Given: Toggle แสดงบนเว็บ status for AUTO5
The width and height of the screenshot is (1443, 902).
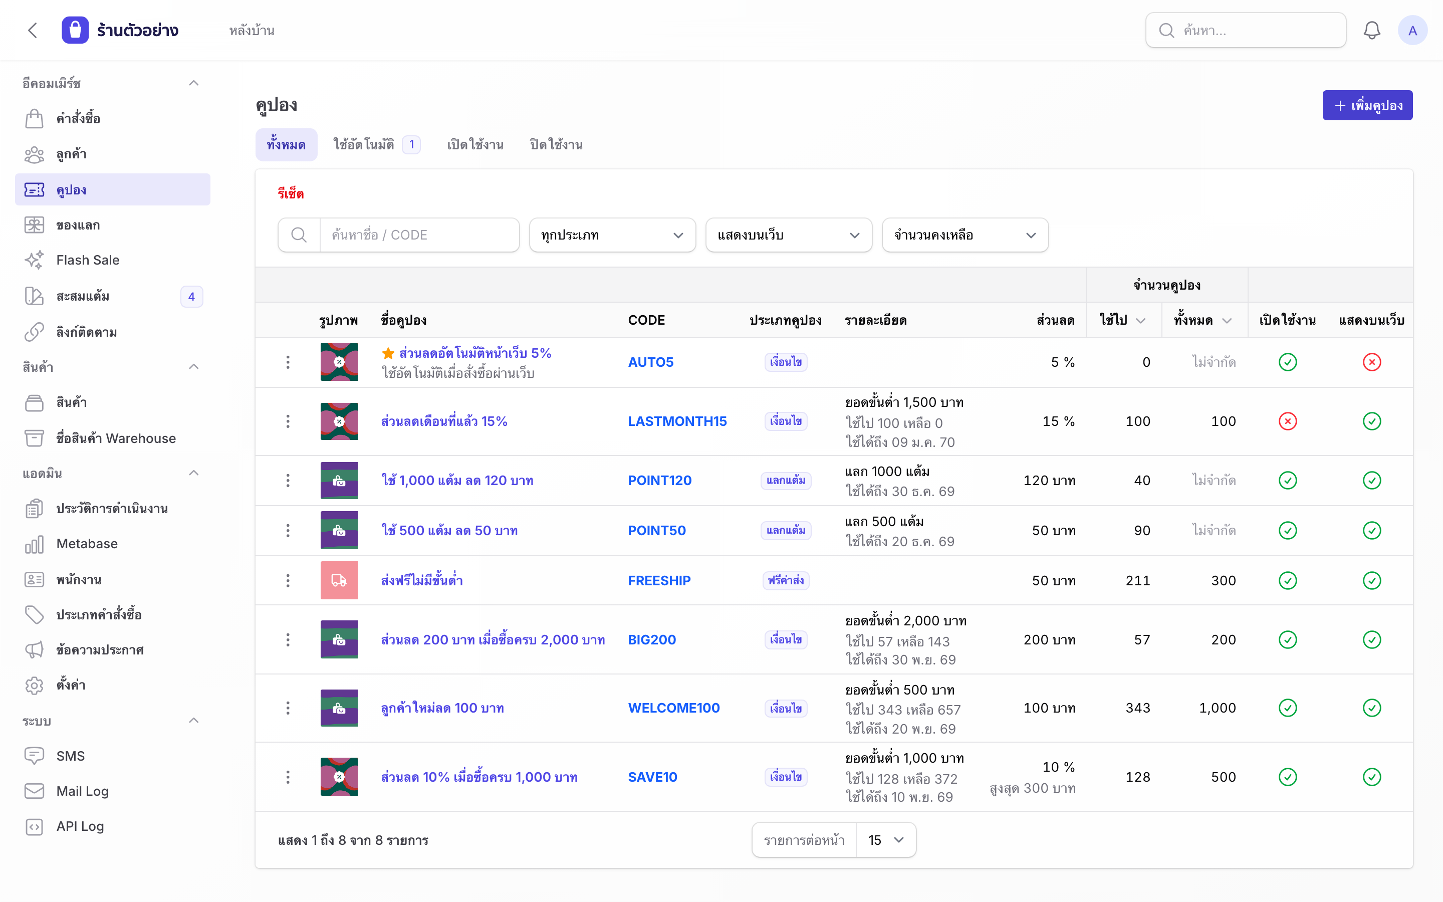Looking at the screenshot, I should click(x=1371, y=362).
